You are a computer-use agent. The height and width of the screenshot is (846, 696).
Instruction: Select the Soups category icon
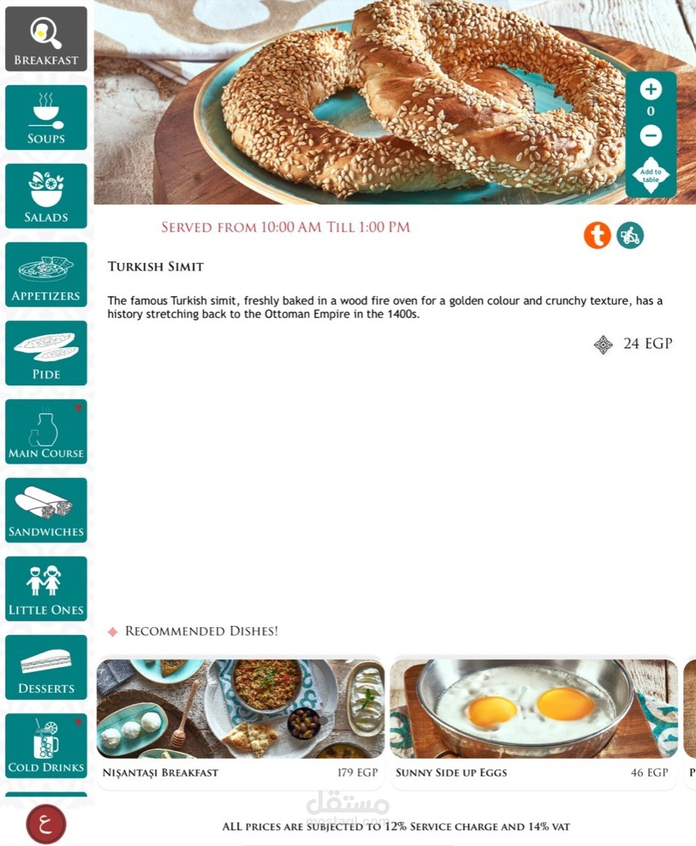(x=46, y=117)
